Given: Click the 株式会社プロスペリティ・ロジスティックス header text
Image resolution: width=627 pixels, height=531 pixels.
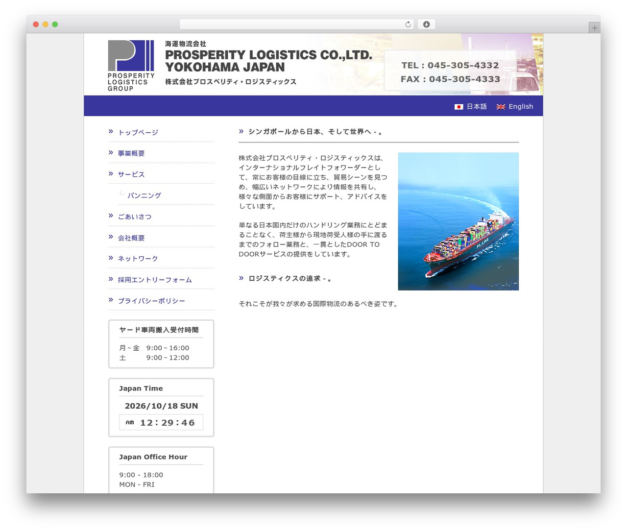Looking at the screenshot, I should coord(231,82).
